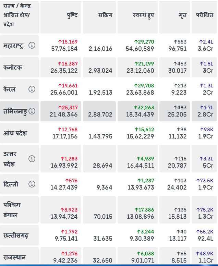Screen dimensions: 218x266
Task: Click the राजस्थान state name
Action: [x=15, y=257]
